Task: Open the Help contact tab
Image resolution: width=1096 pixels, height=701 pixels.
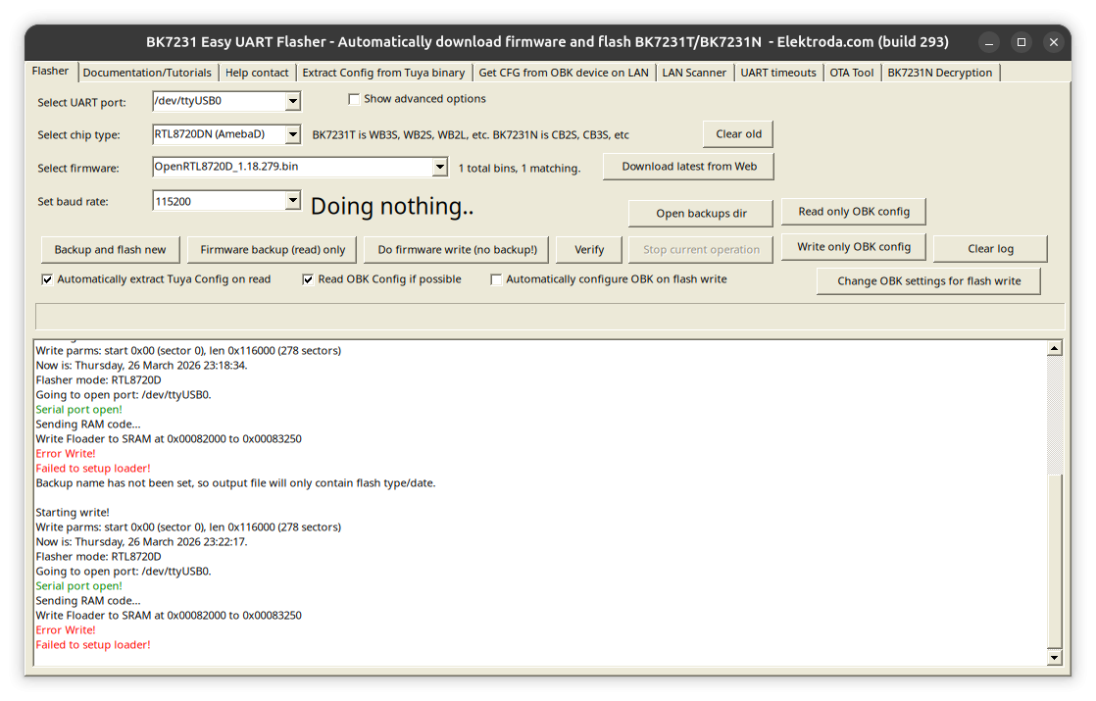Action: click(257, 73)
